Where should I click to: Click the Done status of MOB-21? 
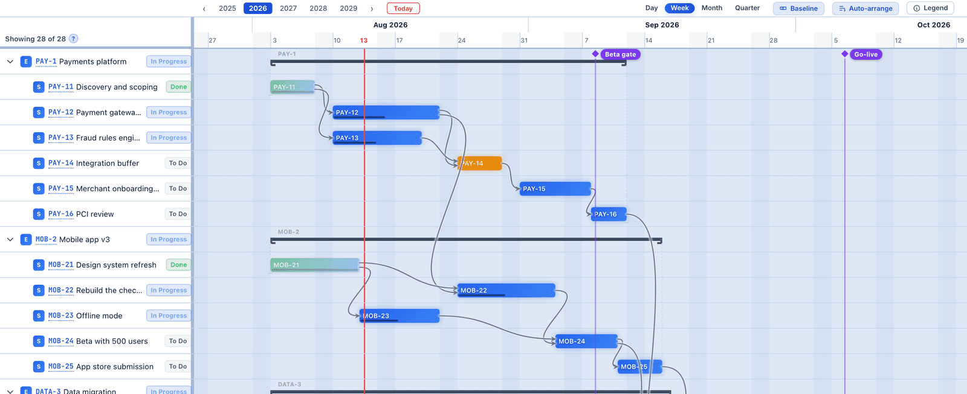click(178, 265)
